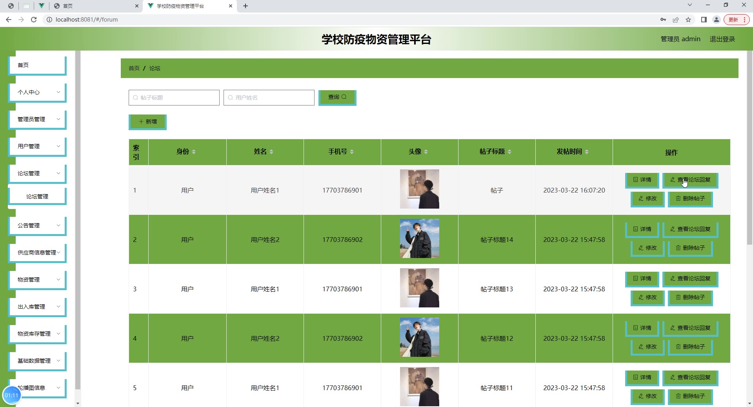Click the localhost:8081 address bar
This screenshot has width=753, height=407.
click(349, 20)
